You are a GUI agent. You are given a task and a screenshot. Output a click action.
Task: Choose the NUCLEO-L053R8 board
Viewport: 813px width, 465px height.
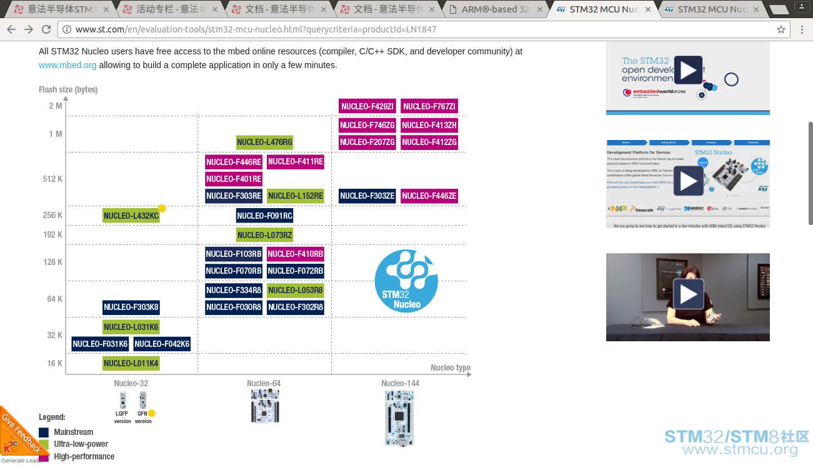296,290
